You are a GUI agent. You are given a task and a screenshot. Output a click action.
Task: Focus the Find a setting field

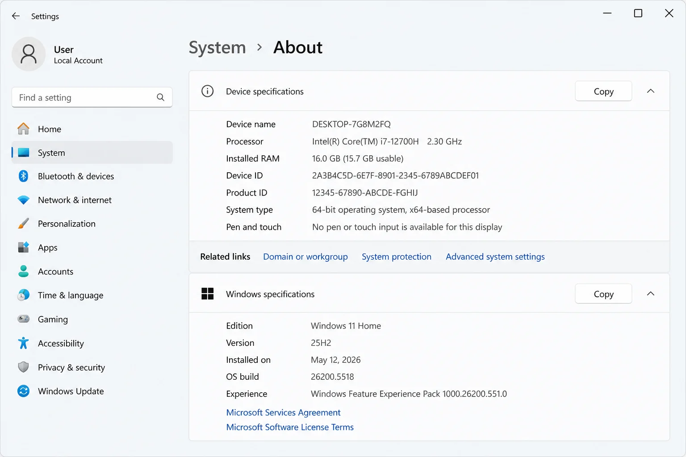92,97
